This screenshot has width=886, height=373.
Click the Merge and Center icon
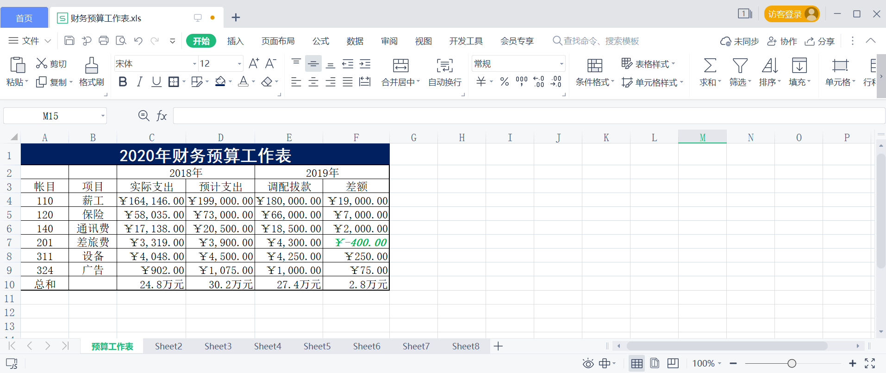coord(400,65)
